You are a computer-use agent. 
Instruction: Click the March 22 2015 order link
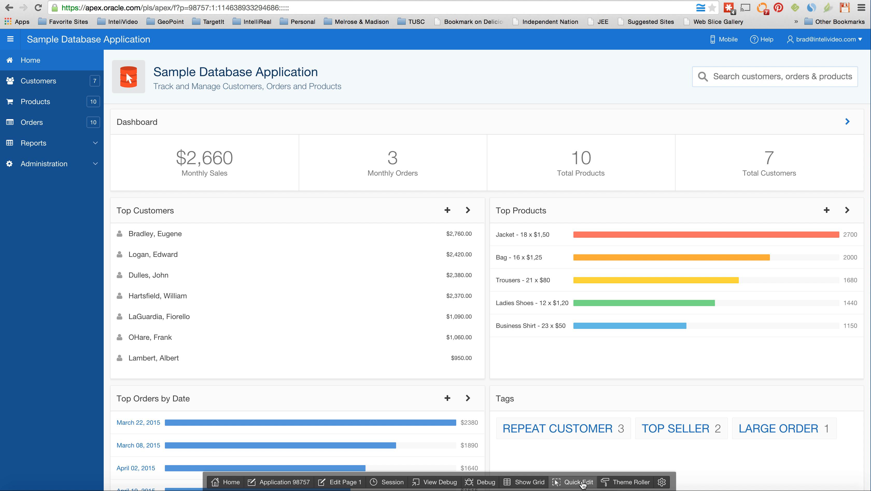(x=138, y=422)
